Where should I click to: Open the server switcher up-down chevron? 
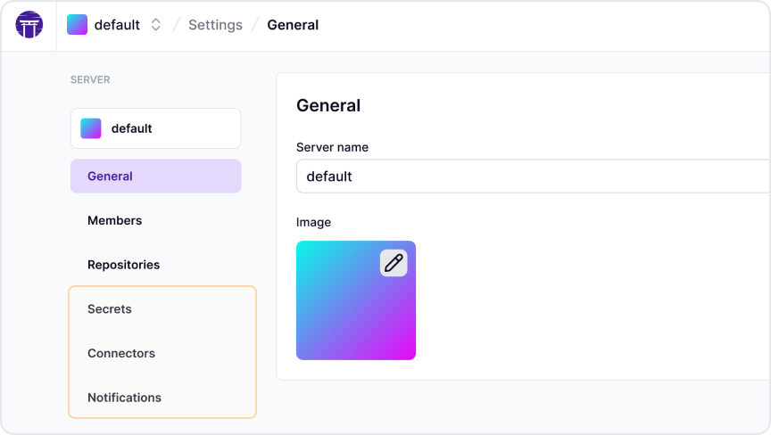click(155, 25)
